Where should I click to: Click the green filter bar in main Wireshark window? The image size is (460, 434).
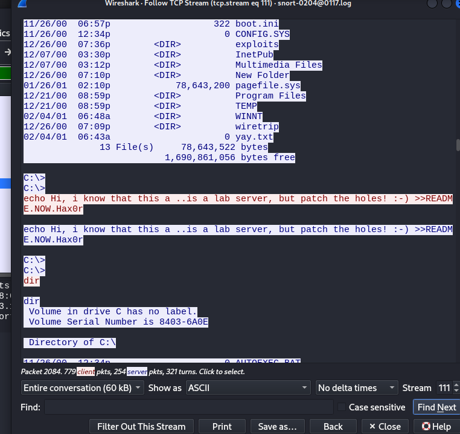(x=5, y=73)
